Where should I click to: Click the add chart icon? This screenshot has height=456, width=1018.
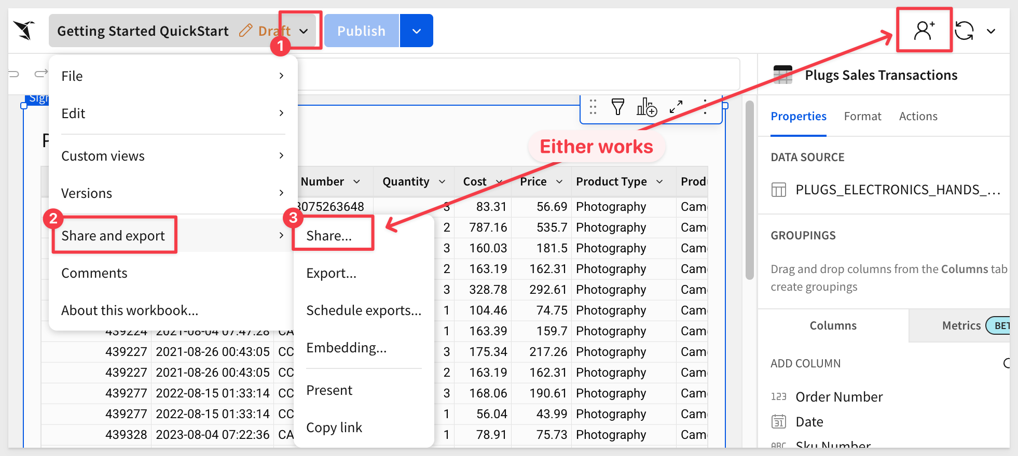click(x=647, y=107)
